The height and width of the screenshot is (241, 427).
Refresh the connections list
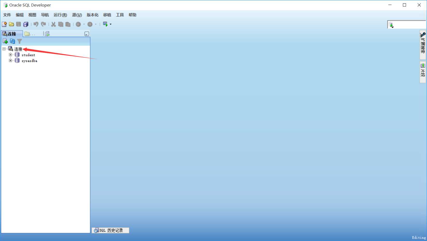point(12,41)
